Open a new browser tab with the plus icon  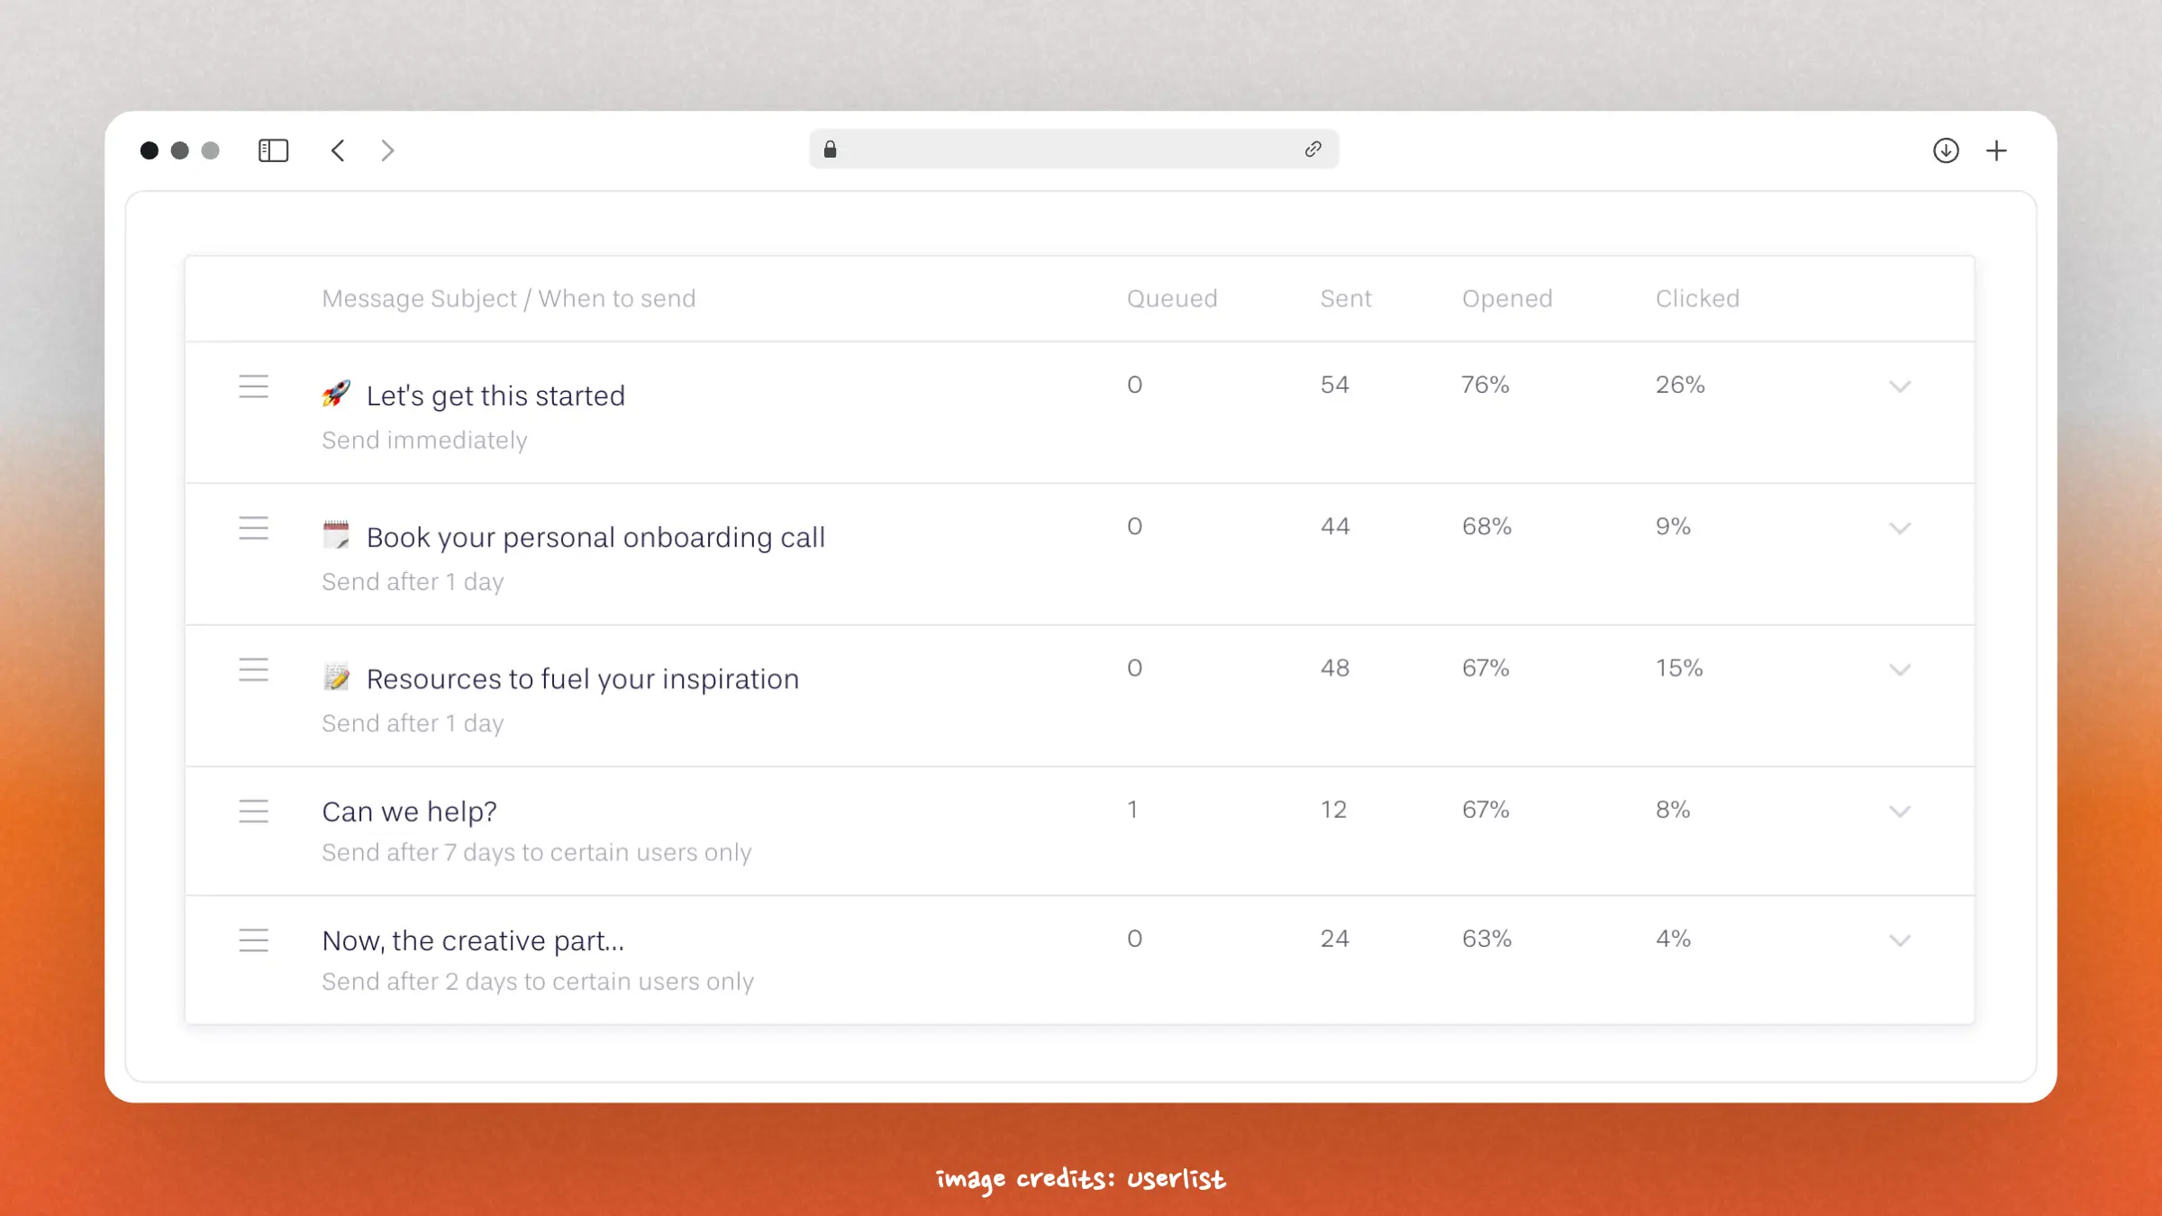pyautogui.click(x=1996, y=150)
